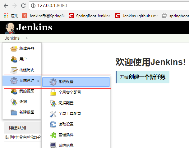Open the 应用 bookmarks shortcut
This screenshot has height=148, width=189.
tap(15, 16)
